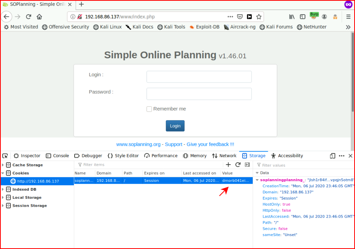Collapse the soplanningplanning_ data entry
Viewport: 355px width, 249px height.
[257, 180]
